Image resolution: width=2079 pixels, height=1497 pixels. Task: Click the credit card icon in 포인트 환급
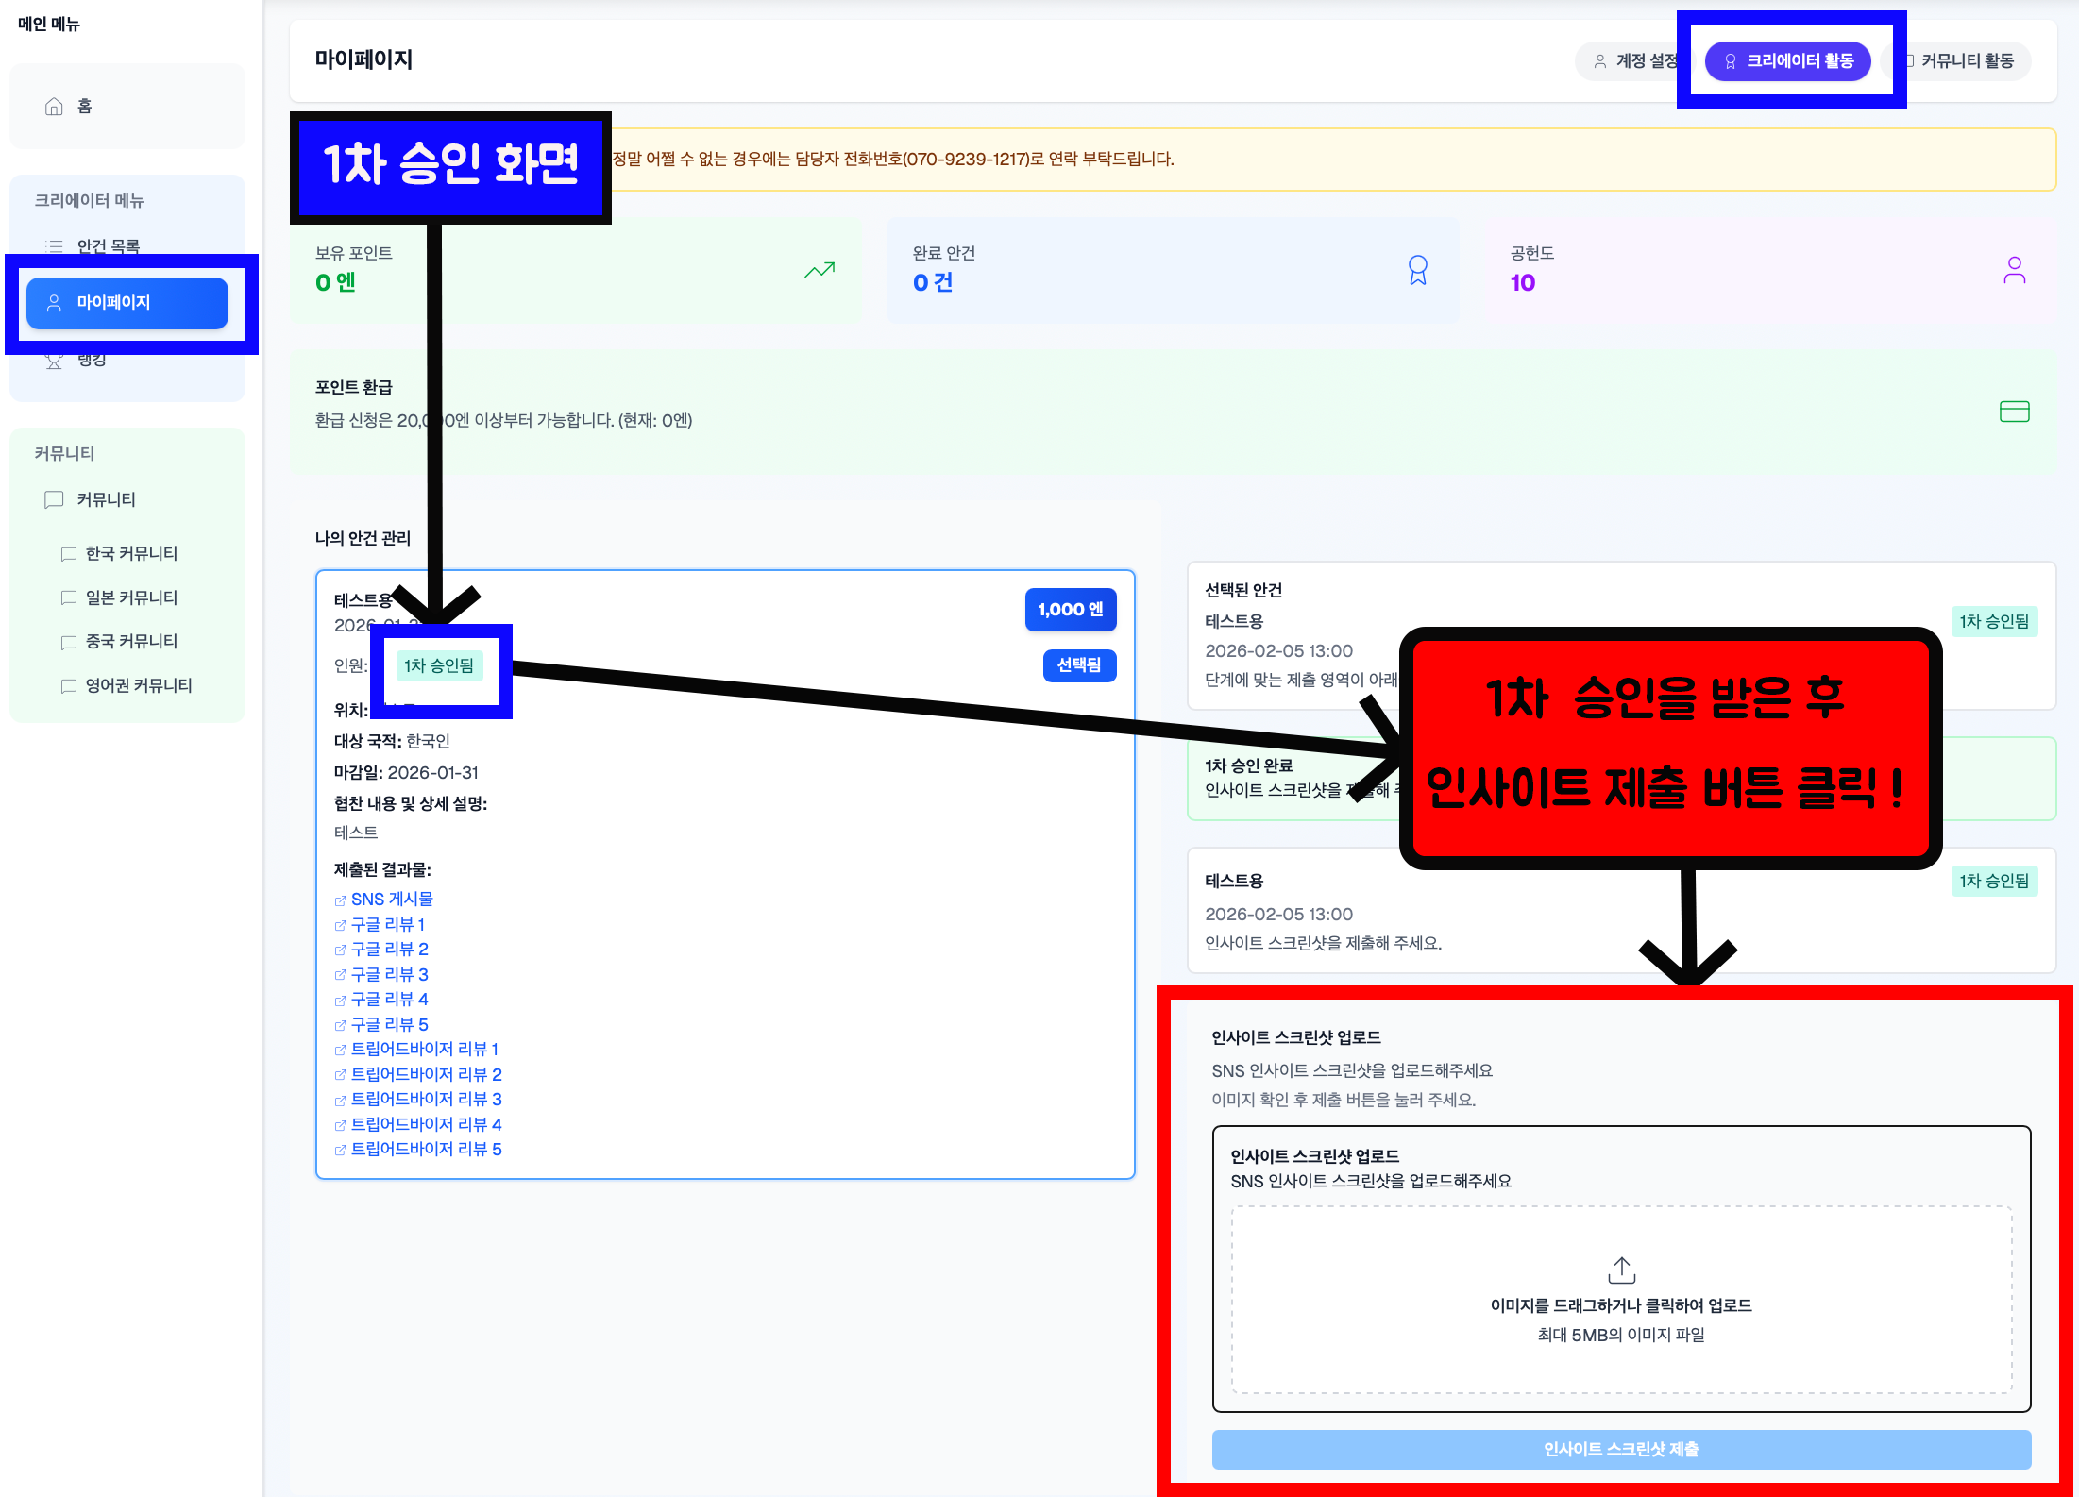pyautogui.click(x=2014, y=412)
